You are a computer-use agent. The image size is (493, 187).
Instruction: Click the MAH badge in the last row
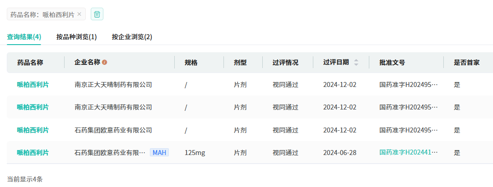(159, 153)
